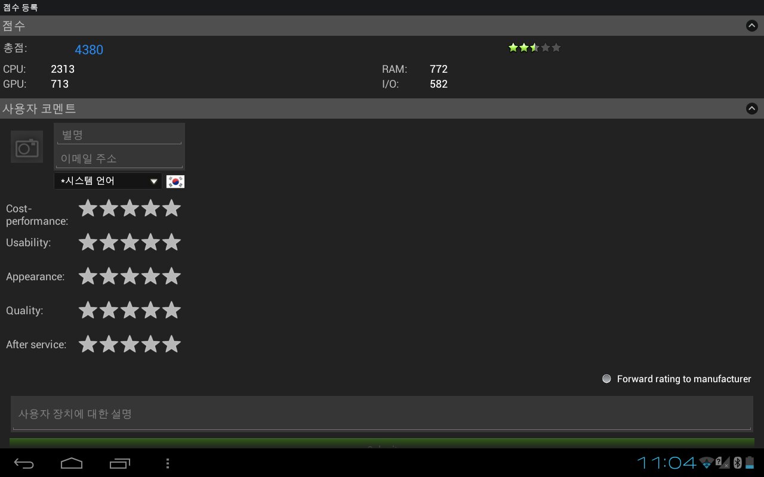The image size is (764, 477).
Task: Set After service rating to two stars
Action: pyautogui.click(x=109, y=344)
